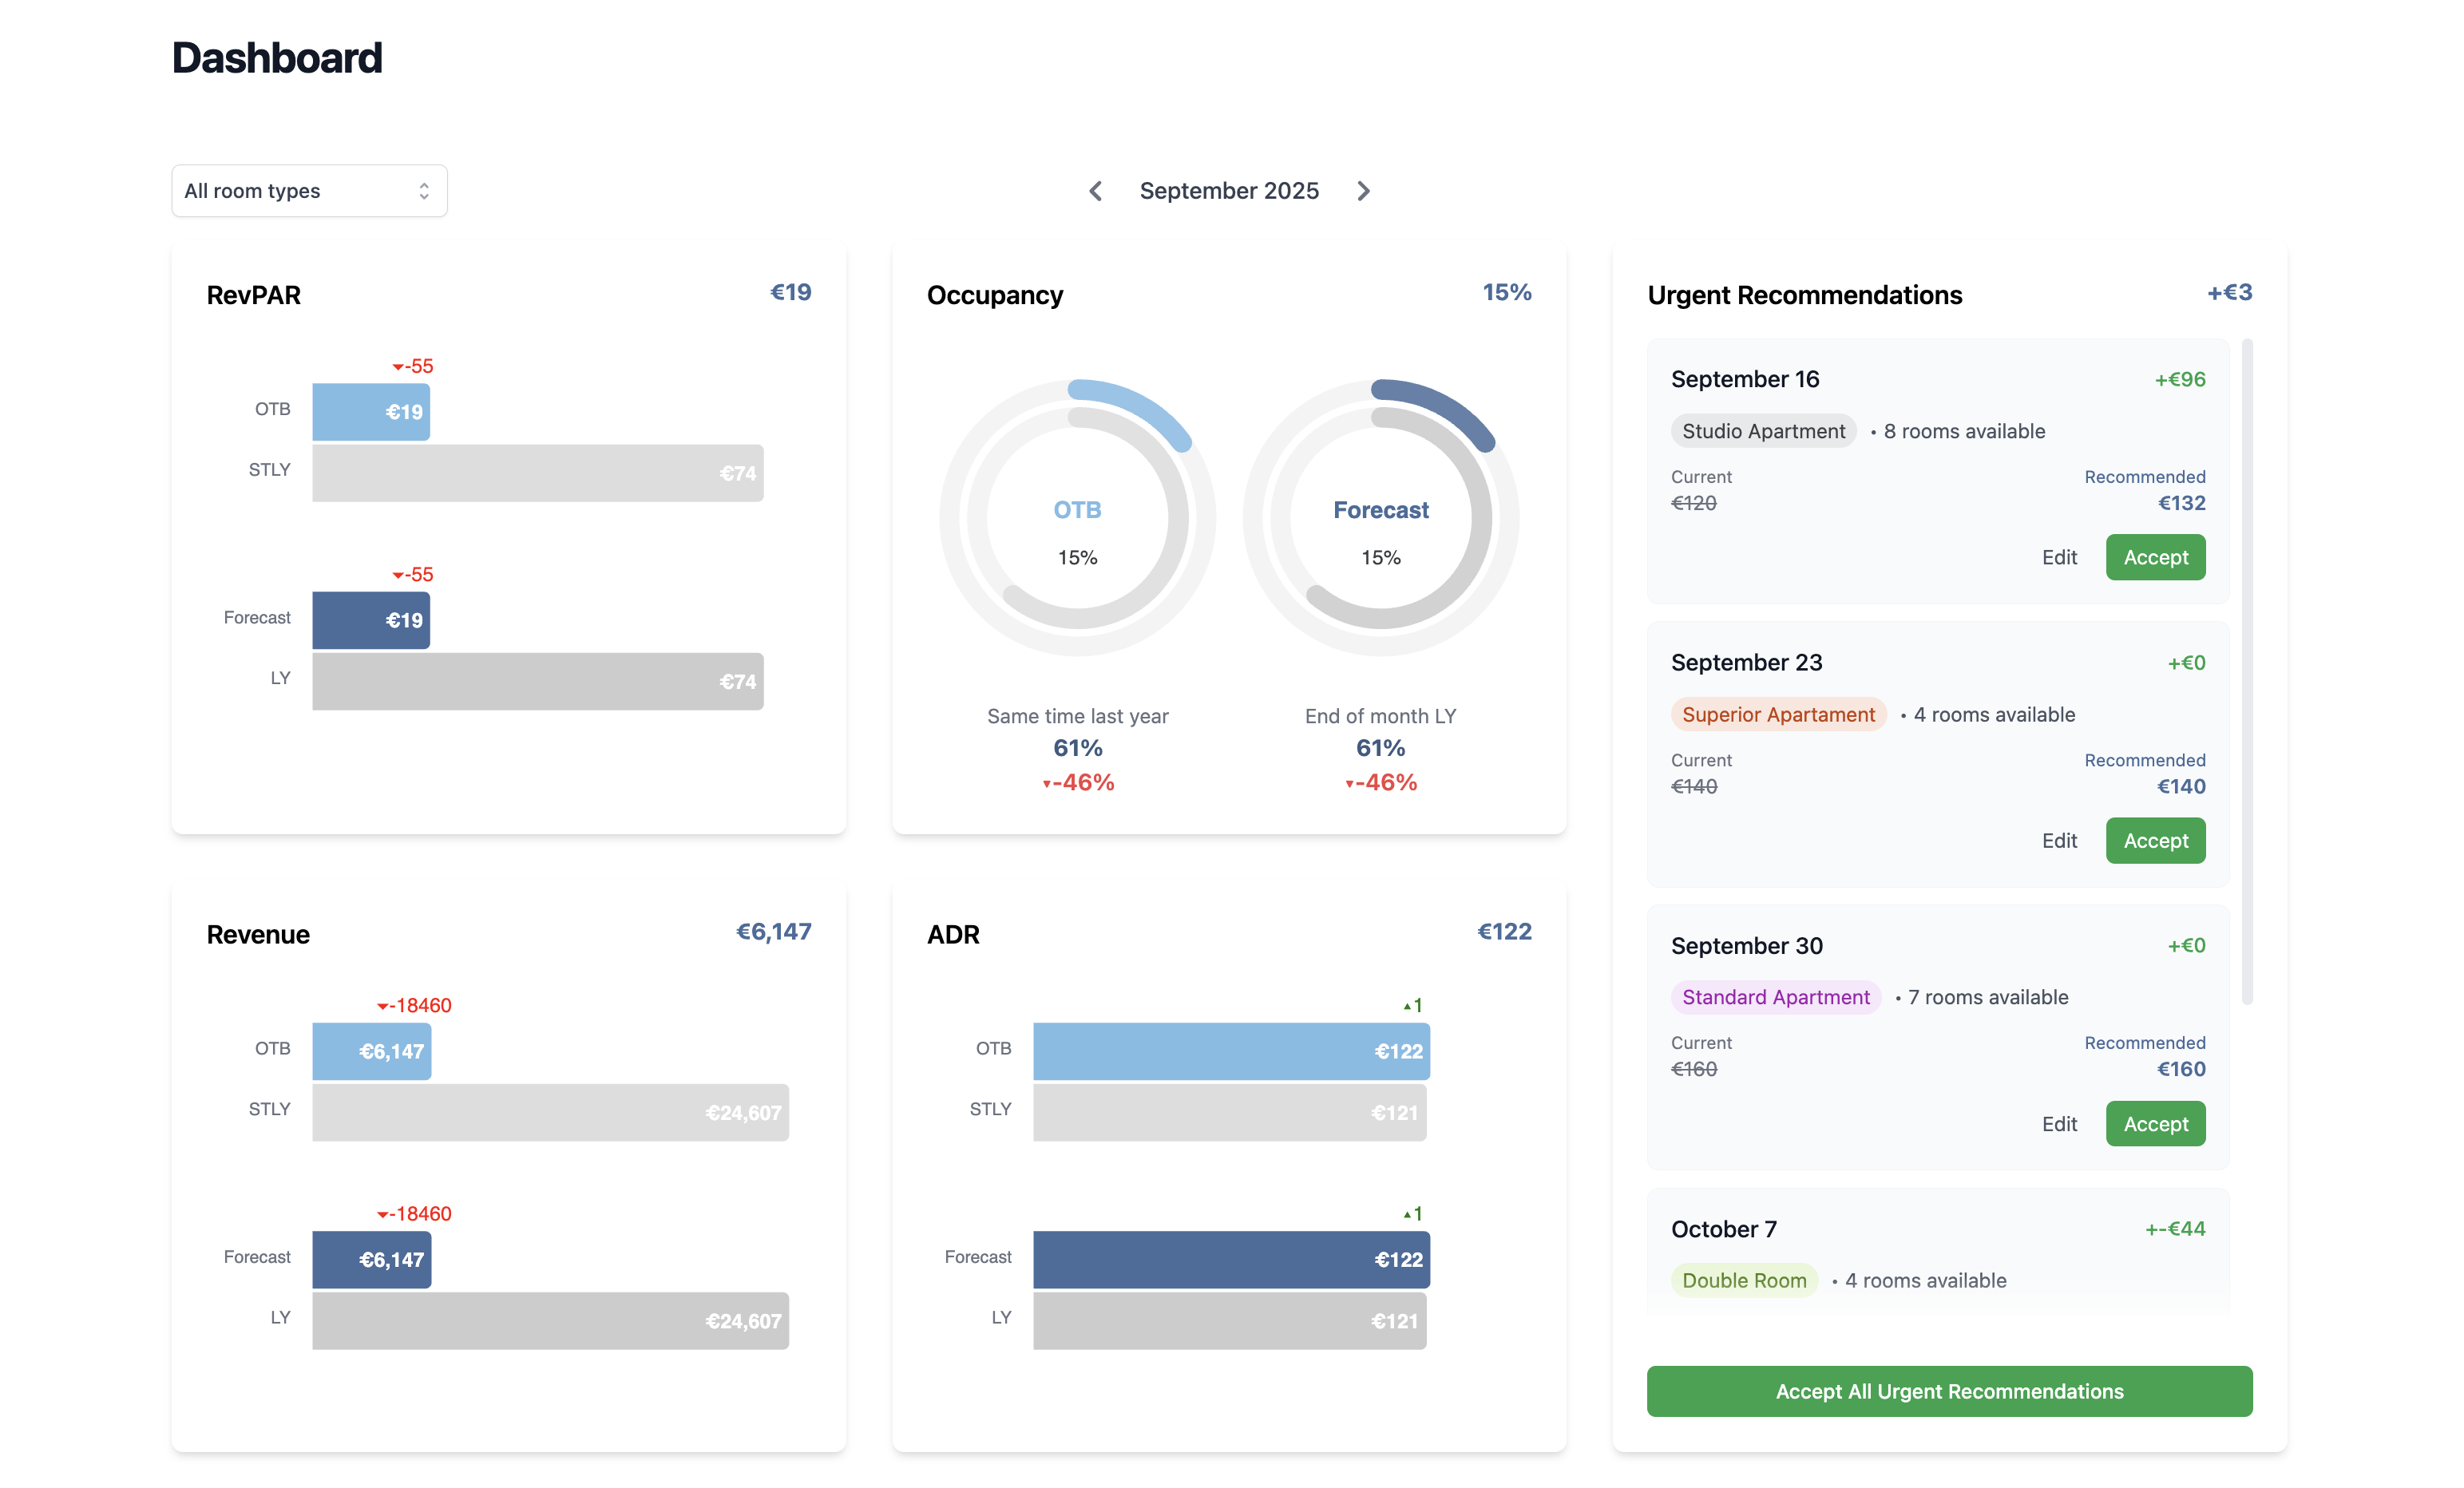Image resolution: width=2464 pixels, height=1488 pixels.
Task: Edit the September 30 recommendation
Action: click(x=2060, y=1123)
